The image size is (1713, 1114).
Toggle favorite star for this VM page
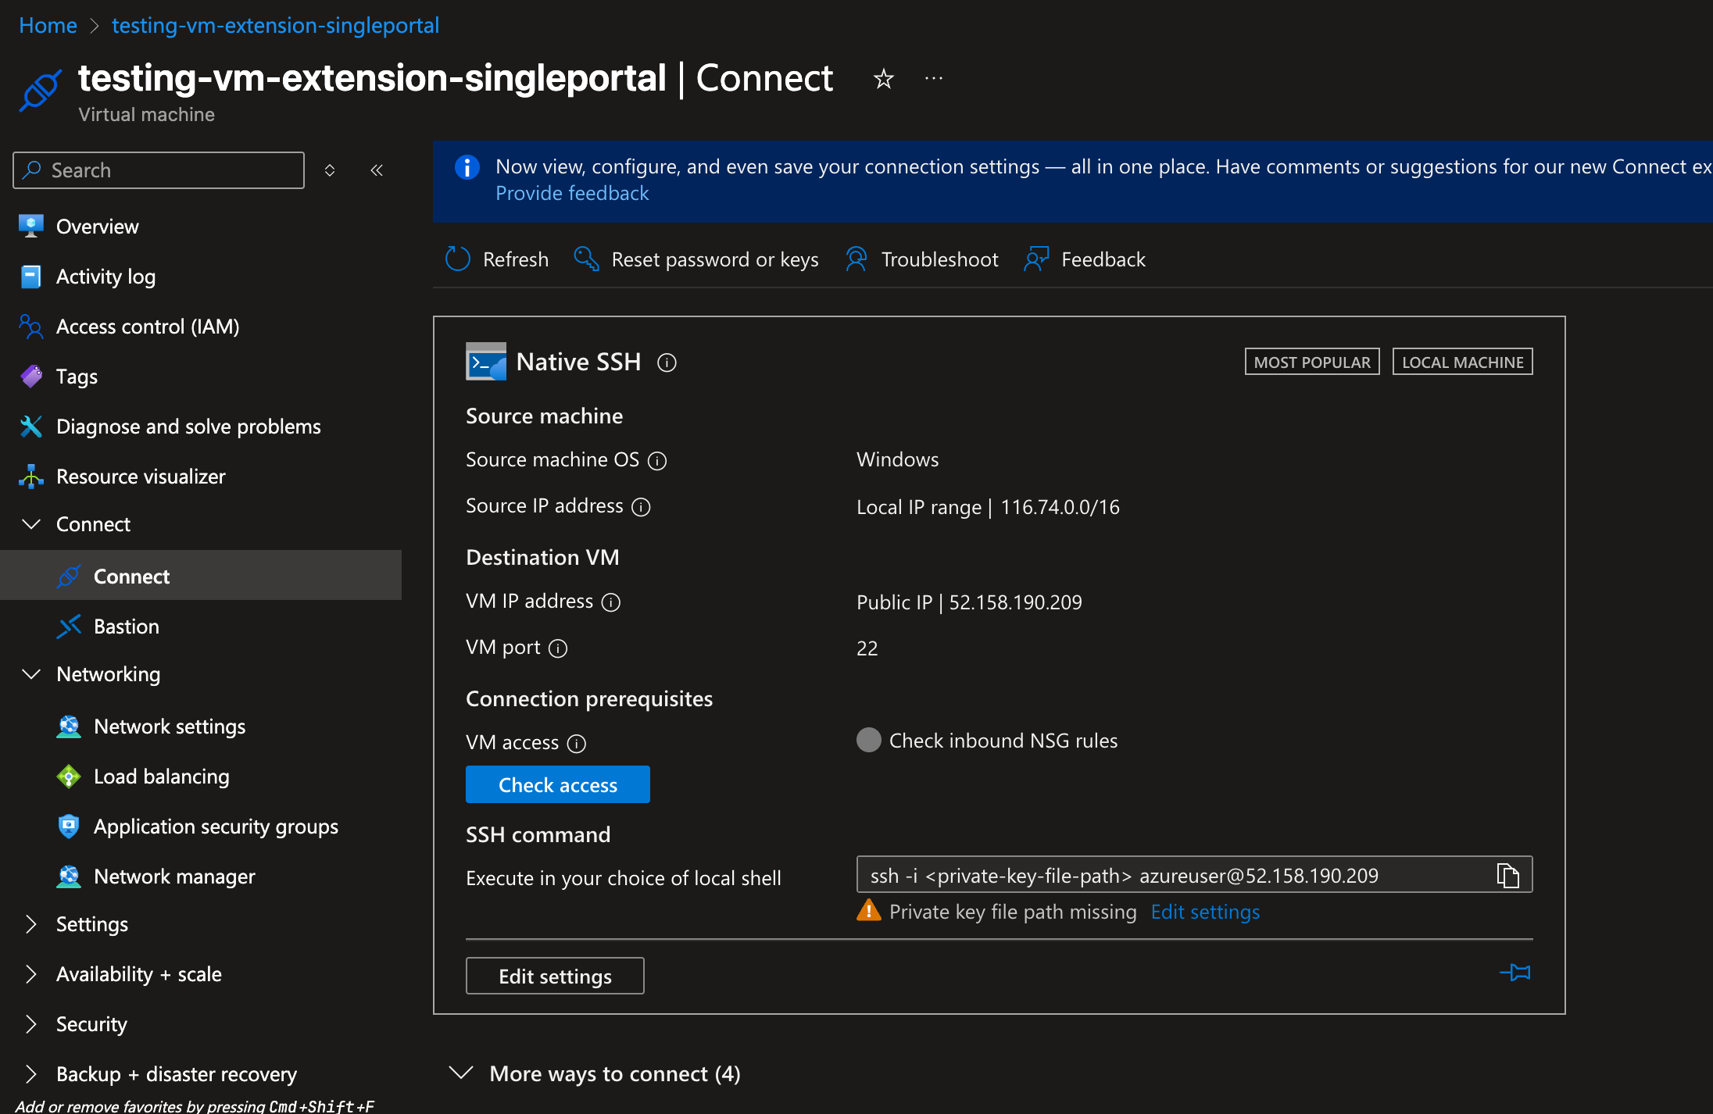pyautogui.click(x=883, y=79)
